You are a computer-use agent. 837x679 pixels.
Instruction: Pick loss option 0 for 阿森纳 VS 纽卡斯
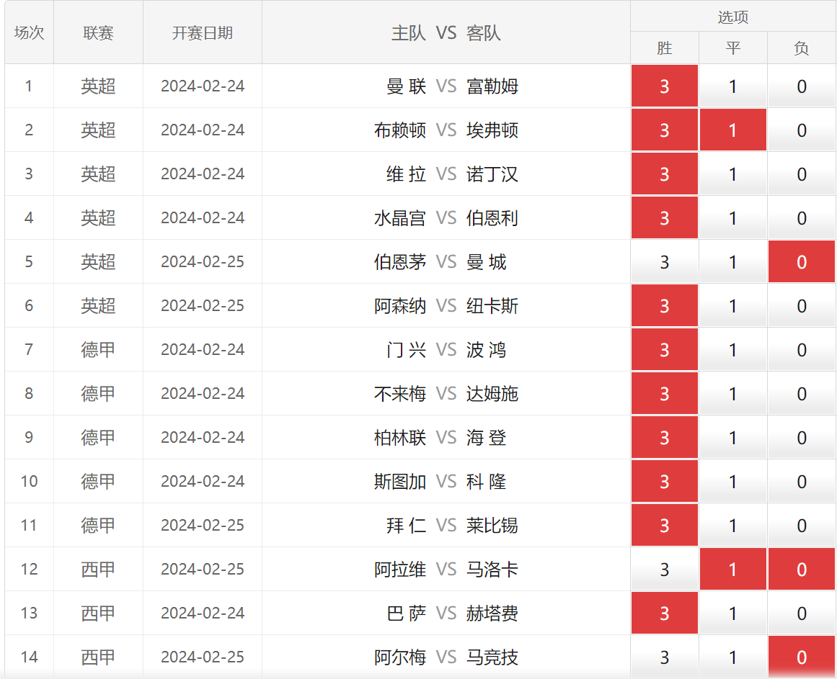pos(802,305)
